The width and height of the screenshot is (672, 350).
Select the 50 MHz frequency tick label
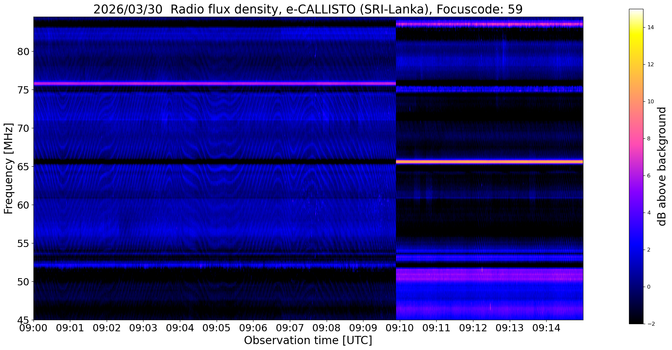coord(23,281)
